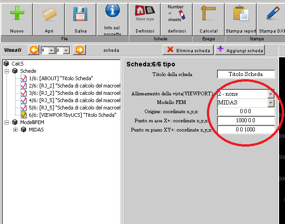Click the Stampa DXF pencil icon

point(273,13)
